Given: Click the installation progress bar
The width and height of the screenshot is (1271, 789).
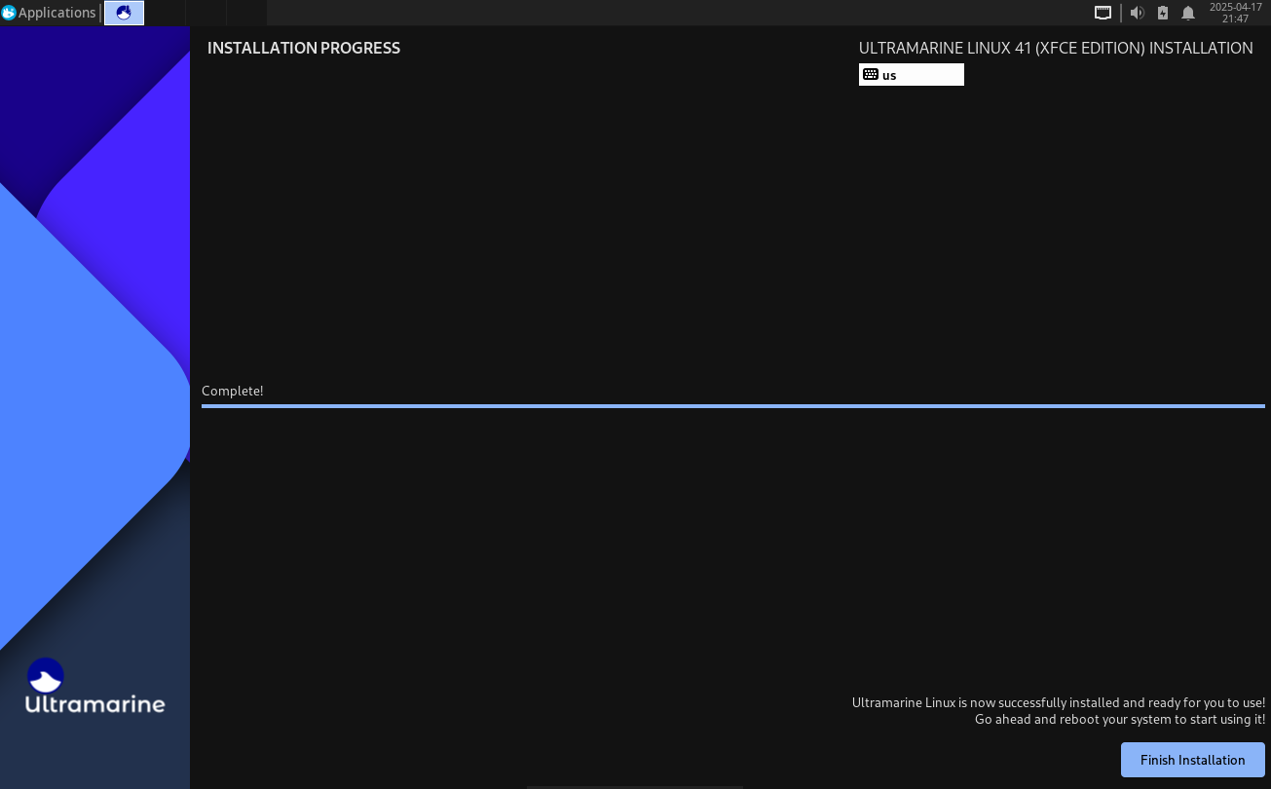Looking at the screenshot, I should point(733,406).
